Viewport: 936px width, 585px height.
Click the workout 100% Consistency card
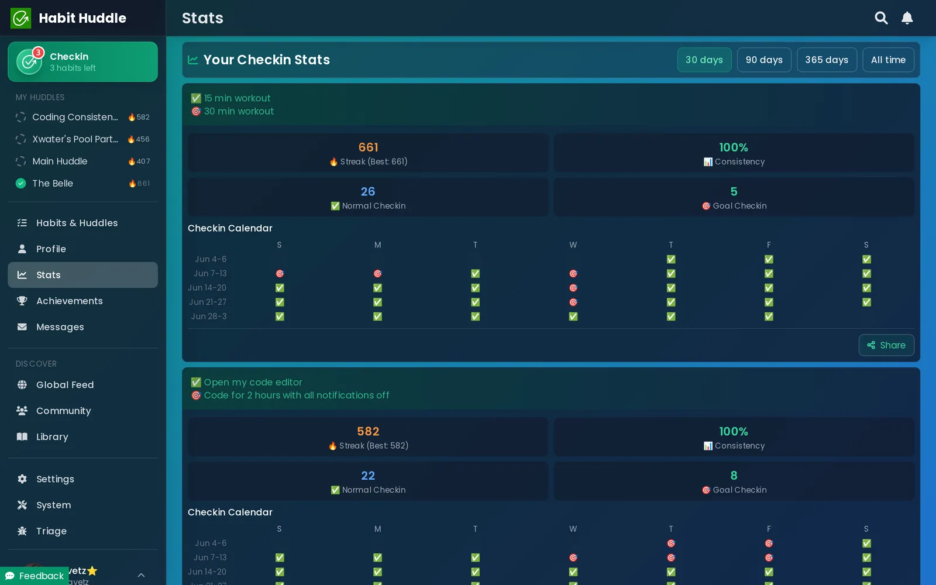click(734, 153)
